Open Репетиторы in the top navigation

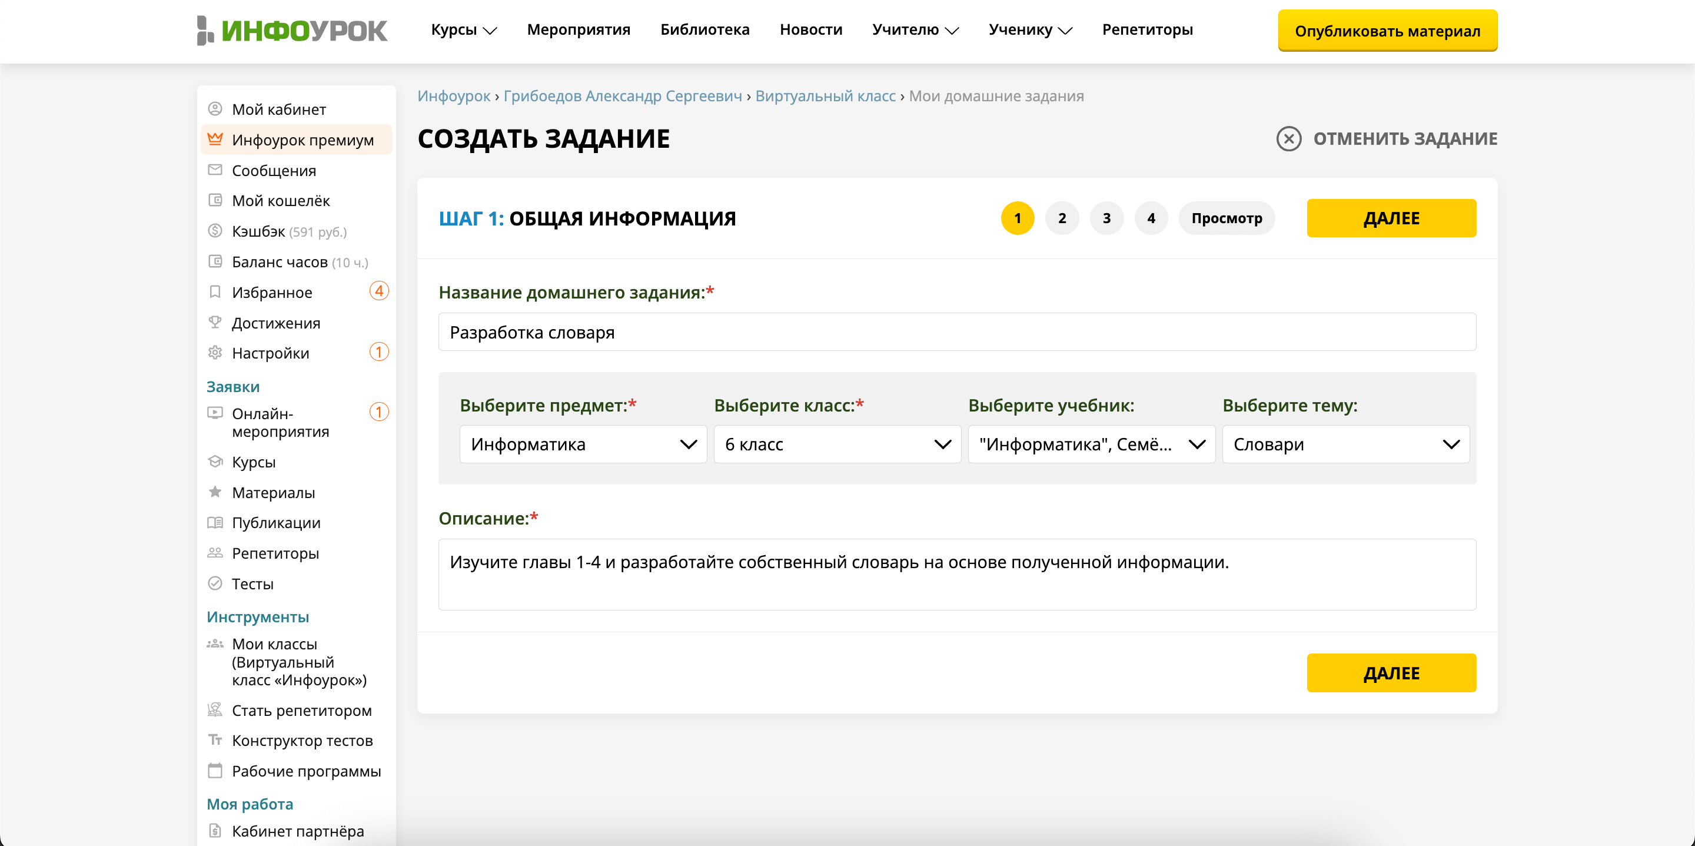pyautogui.click(x=1147, y=29)
